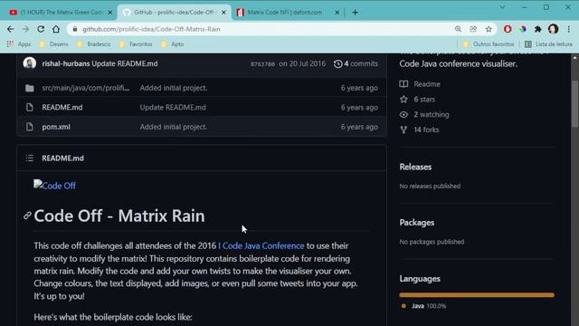
Task: Open the Apto bookmarks folder
Action: click(173, 44)
